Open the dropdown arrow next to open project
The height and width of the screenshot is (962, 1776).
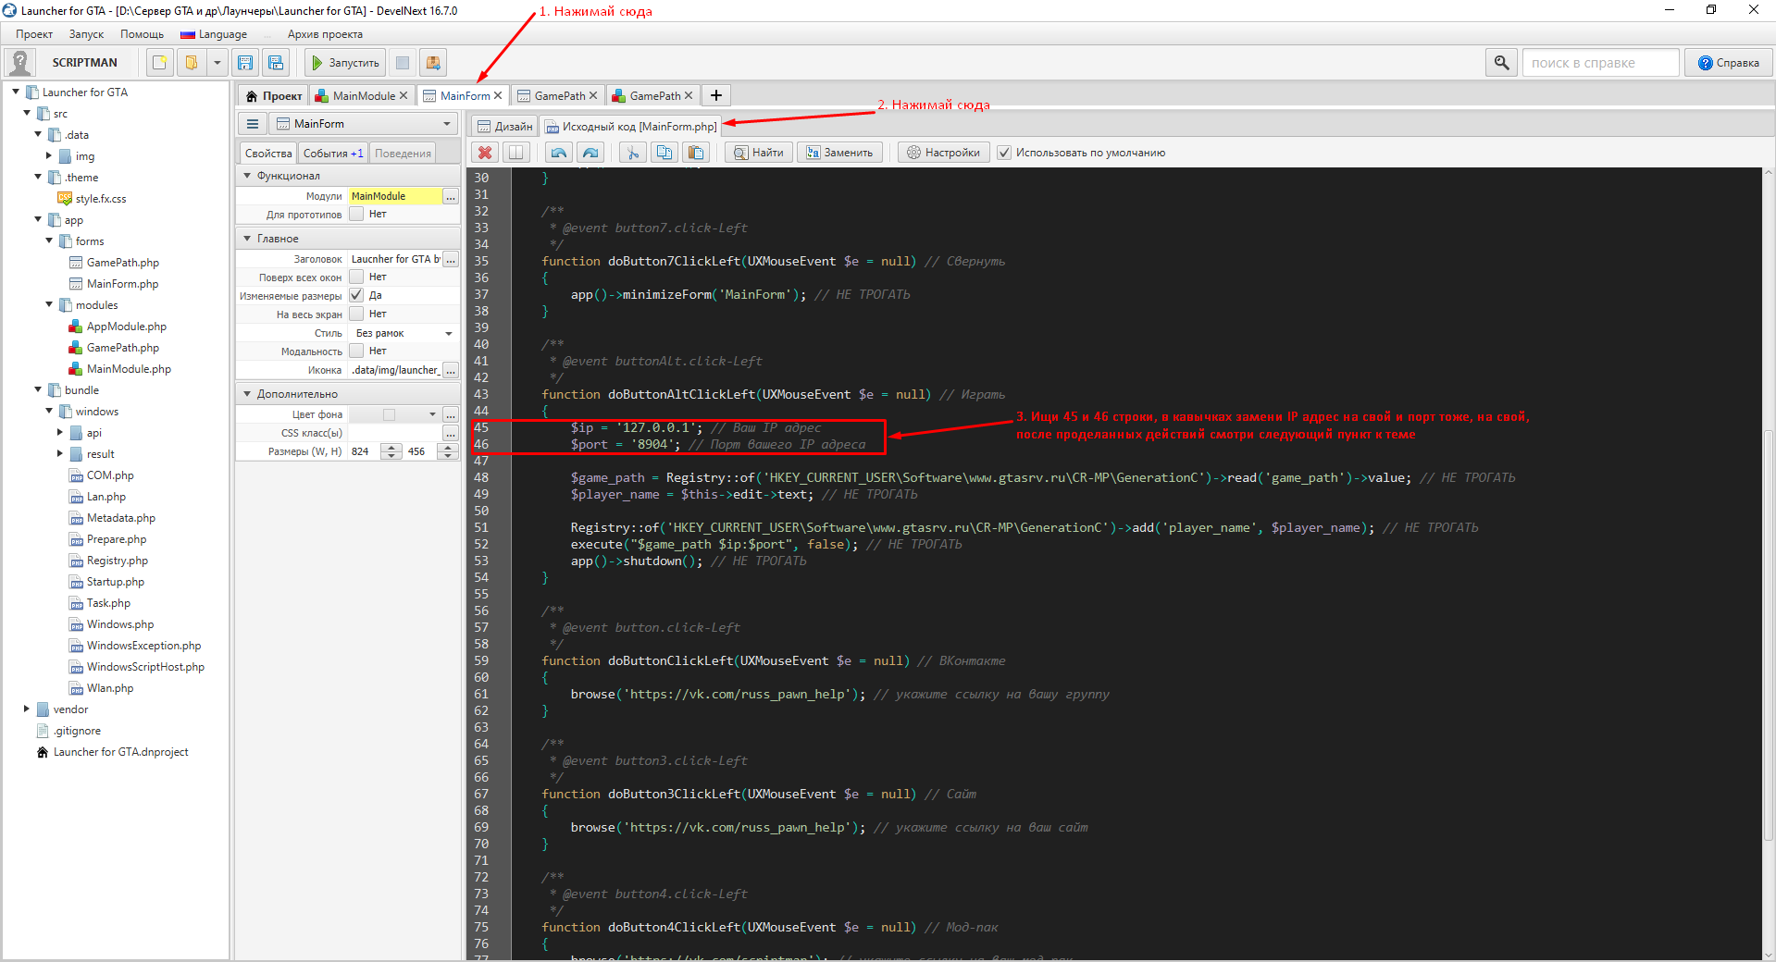click(x=217, y=63)
